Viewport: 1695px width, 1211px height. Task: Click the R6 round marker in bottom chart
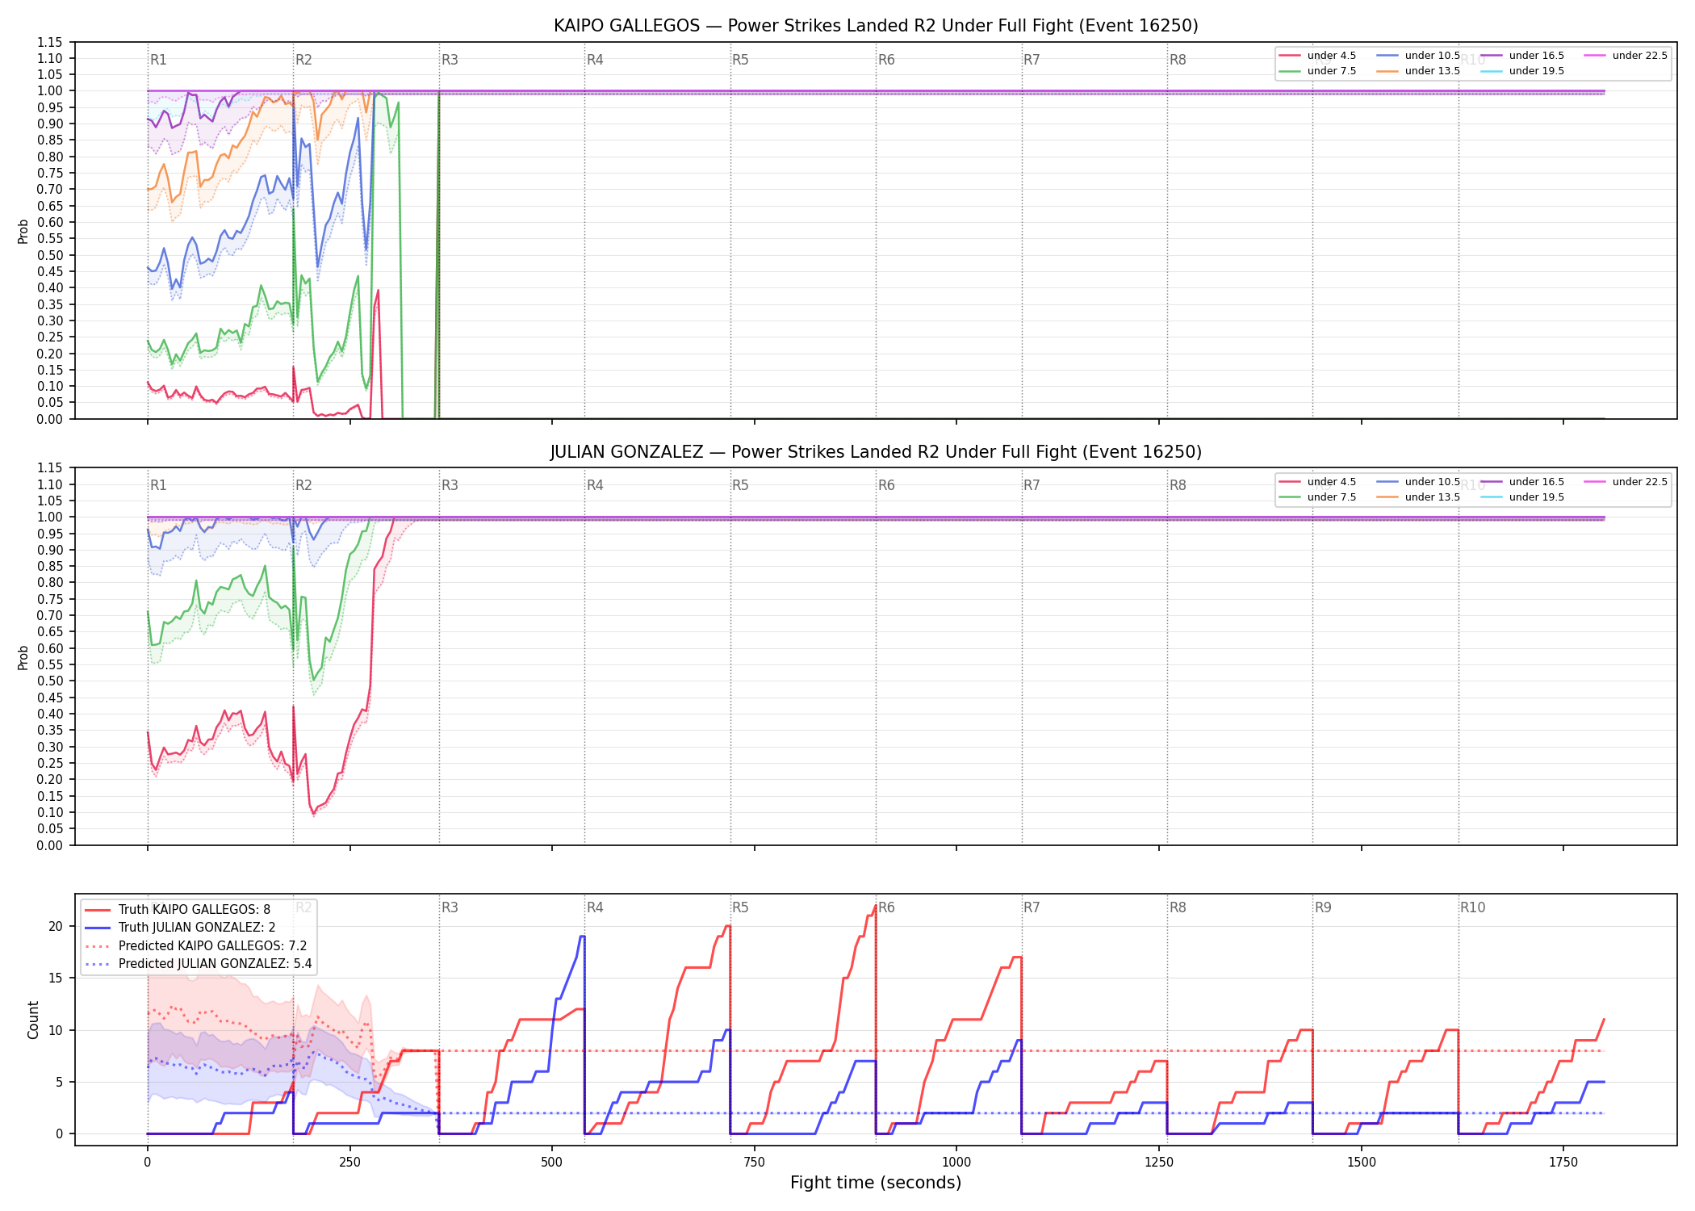[886, 907]
